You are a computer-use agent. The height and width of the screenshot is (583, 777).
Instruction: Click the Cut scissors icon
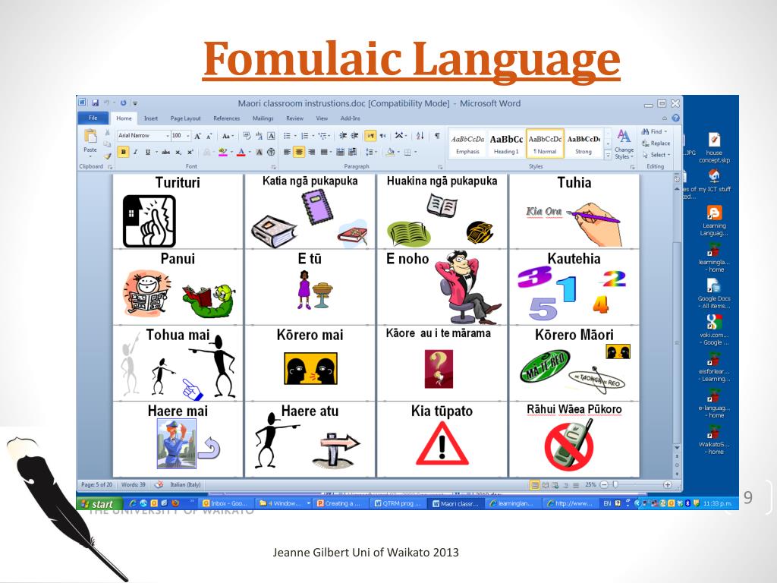point(108,133)
